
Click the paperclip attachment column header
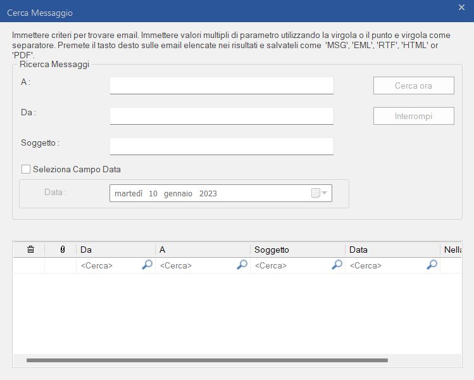coord(62,250)
